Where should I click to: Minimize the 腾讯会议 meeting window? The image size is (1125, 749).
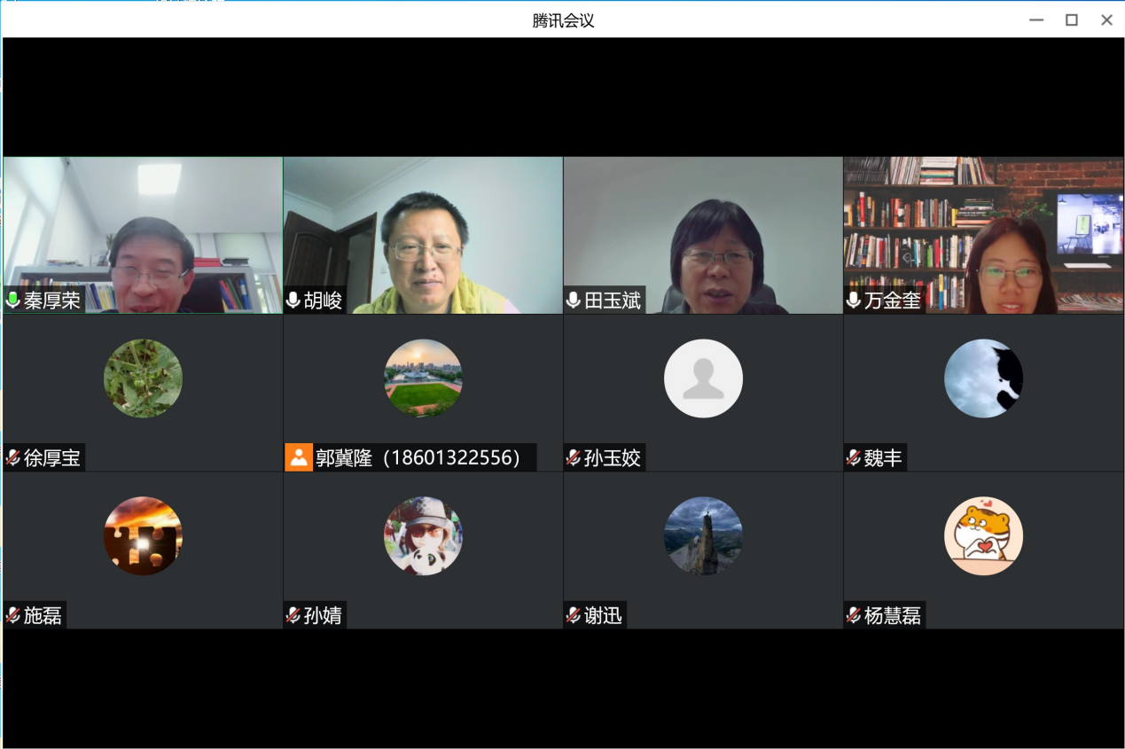1035,20
